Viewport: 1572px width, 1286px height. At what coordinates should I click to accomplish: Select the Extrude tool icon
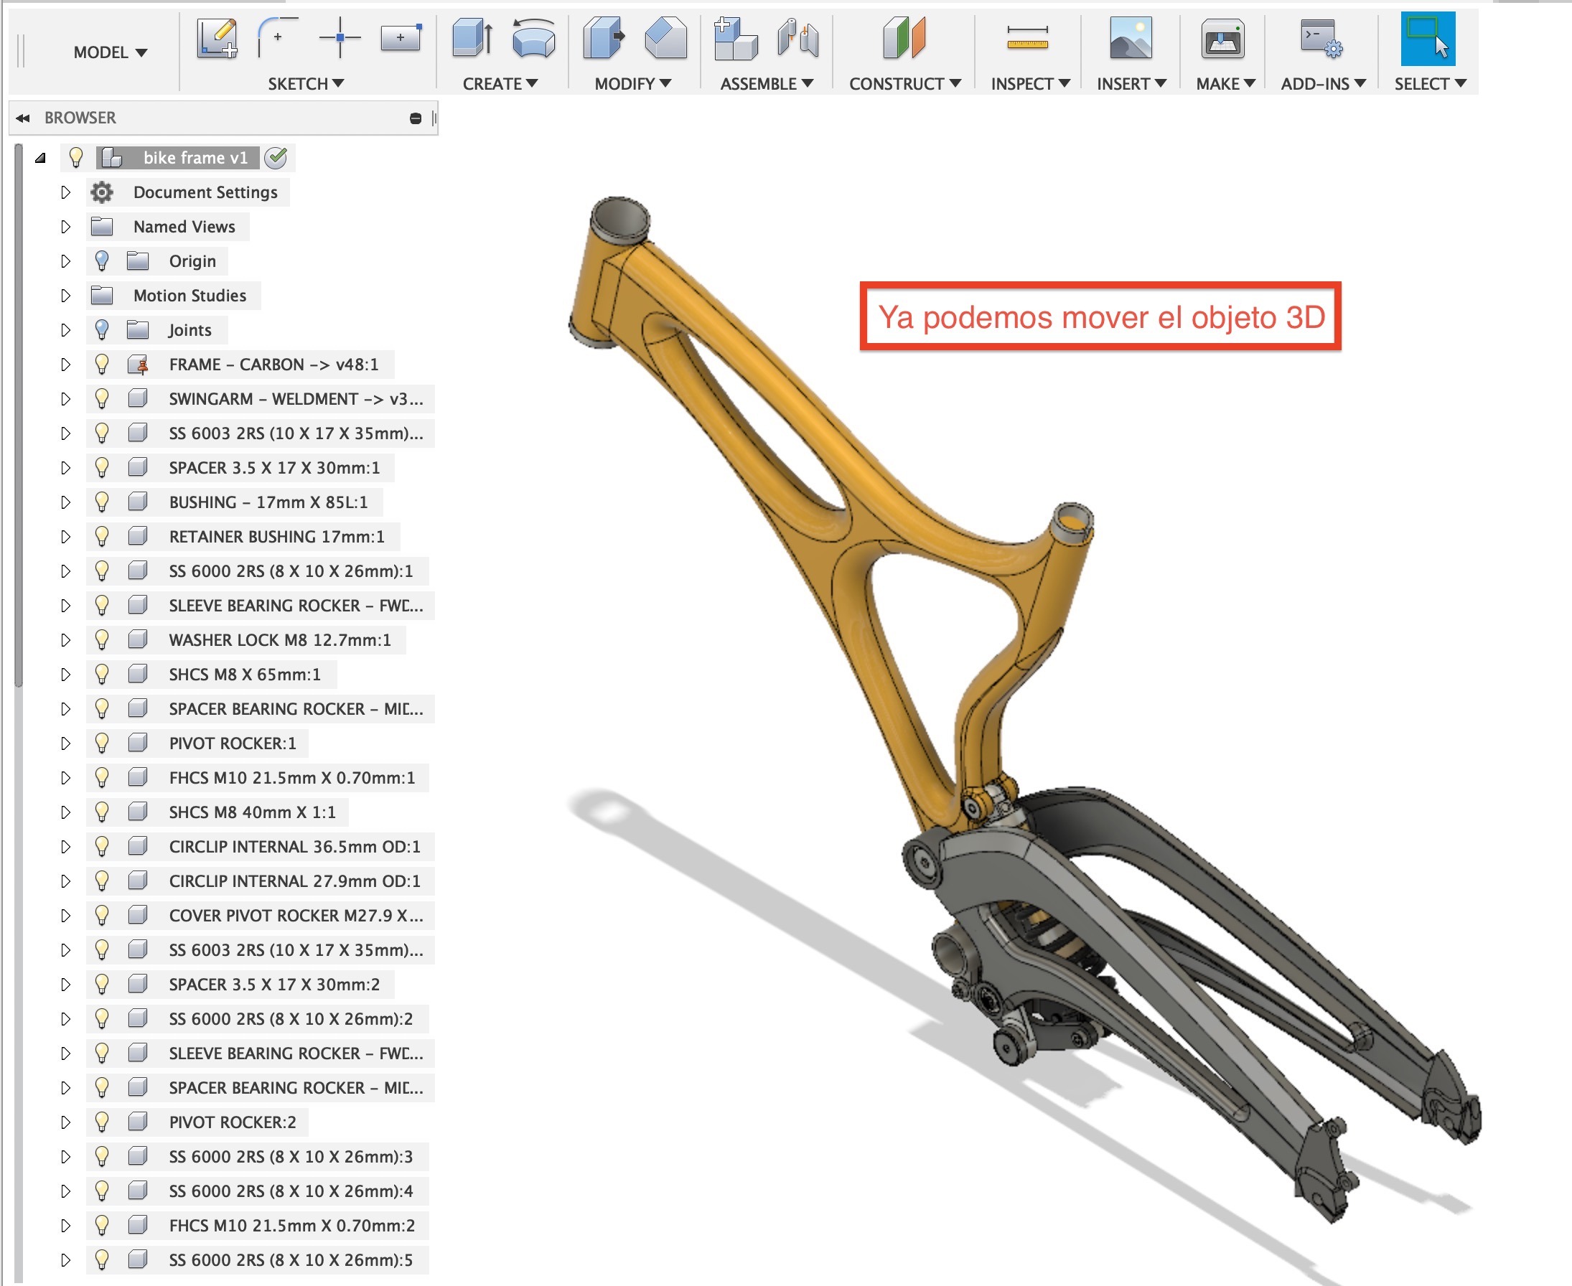[x=472, y=39]
